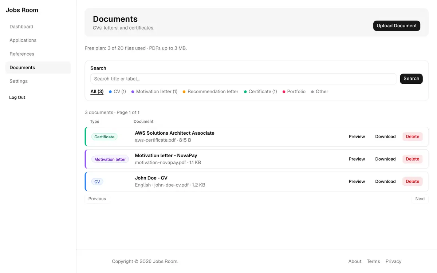Filter by Portfolio type
This screenshot has width=437, height=273.
coord(294,92)
